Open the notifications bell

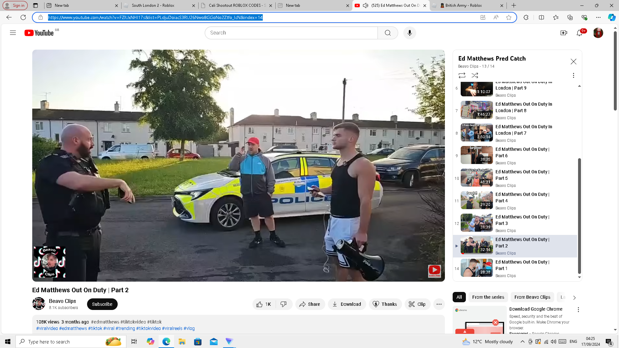(579, 33)
